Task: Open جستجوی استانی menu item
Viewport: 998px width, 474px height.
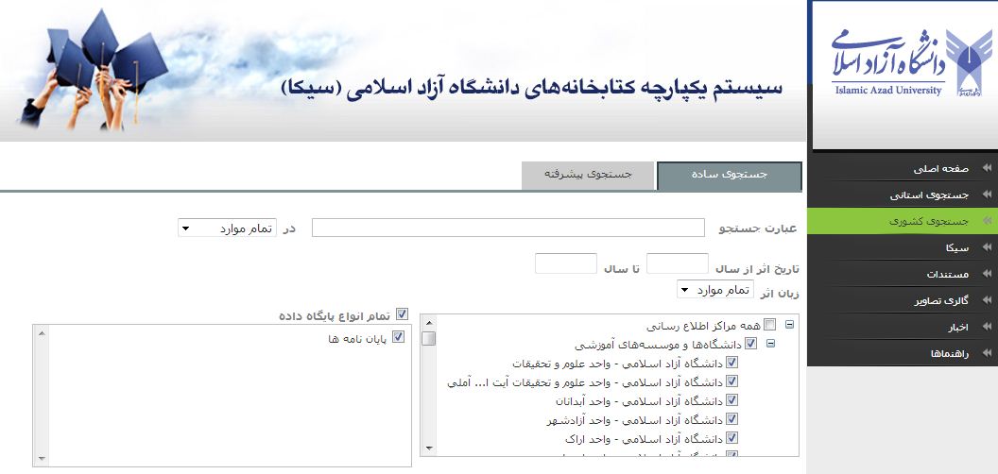Action: (903, 195)
